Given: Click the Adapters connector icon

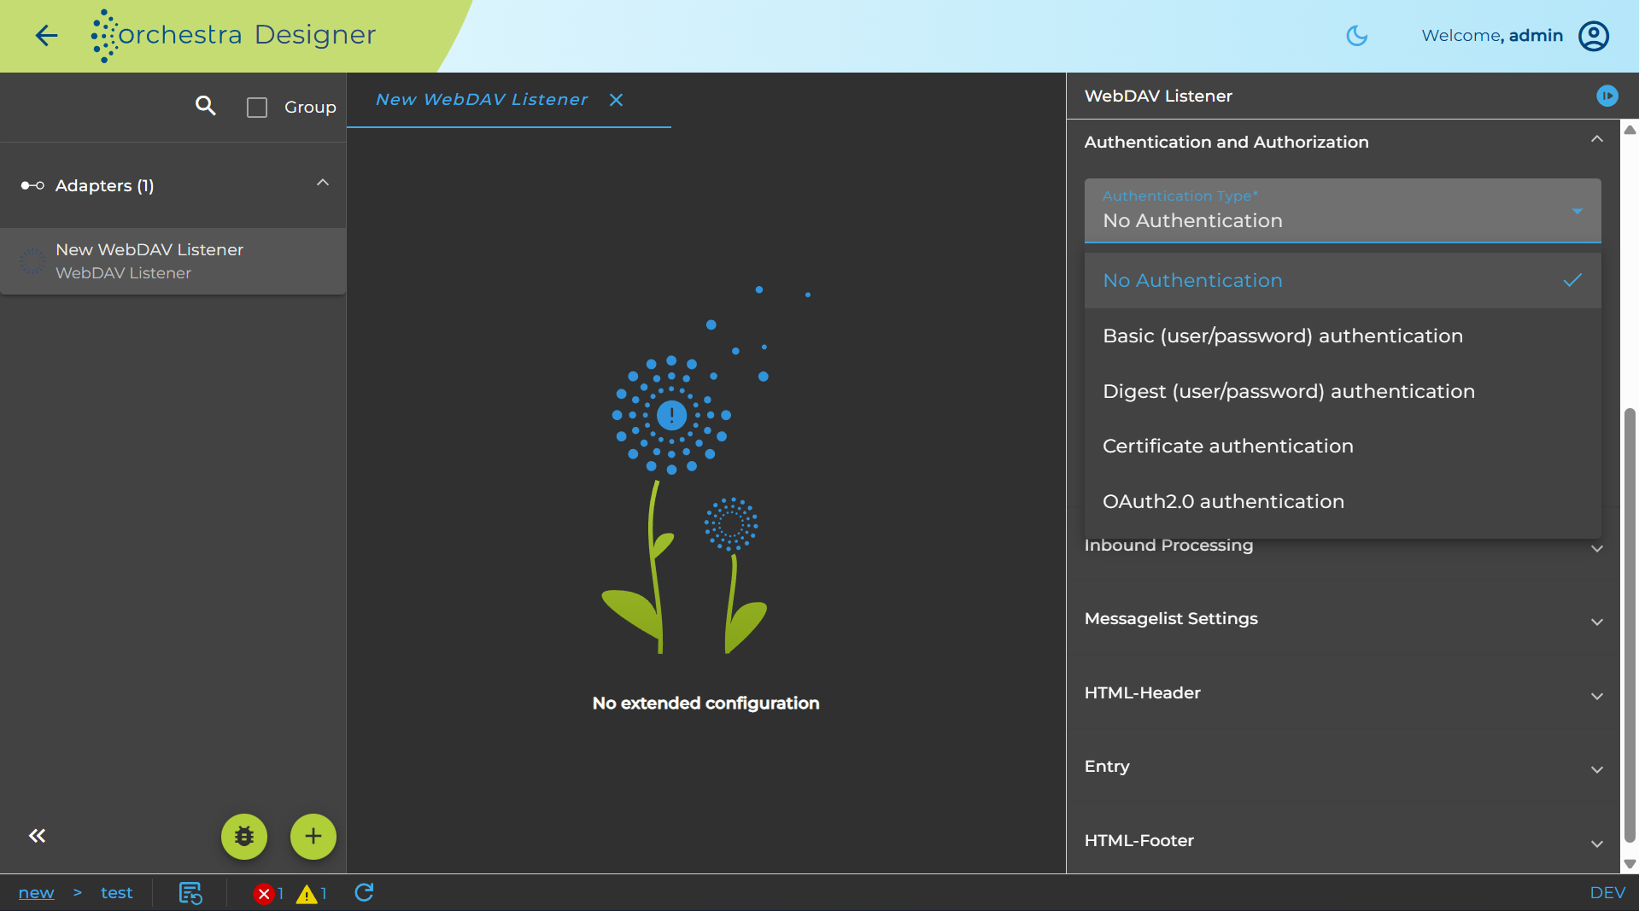Looking at the screenshot, I should [x=32, y=185].
